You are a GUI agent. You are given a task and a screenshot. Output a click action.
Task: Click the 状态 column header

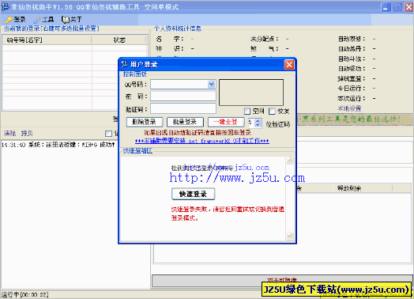119,40
